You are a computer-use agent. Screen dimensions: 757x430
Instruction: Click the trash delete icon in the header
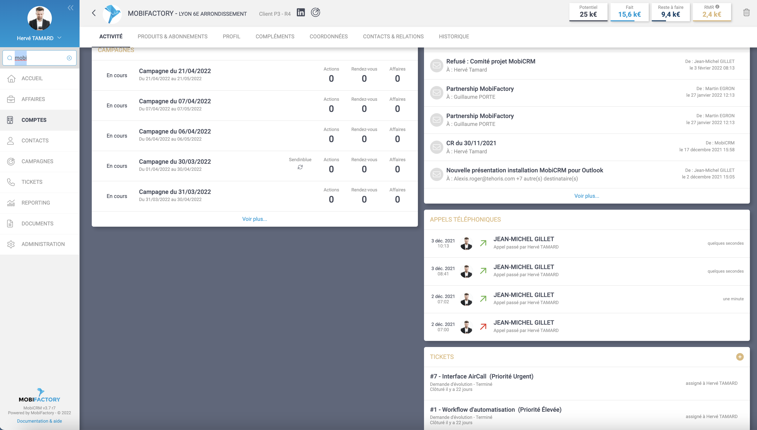(x=746, y=12)
